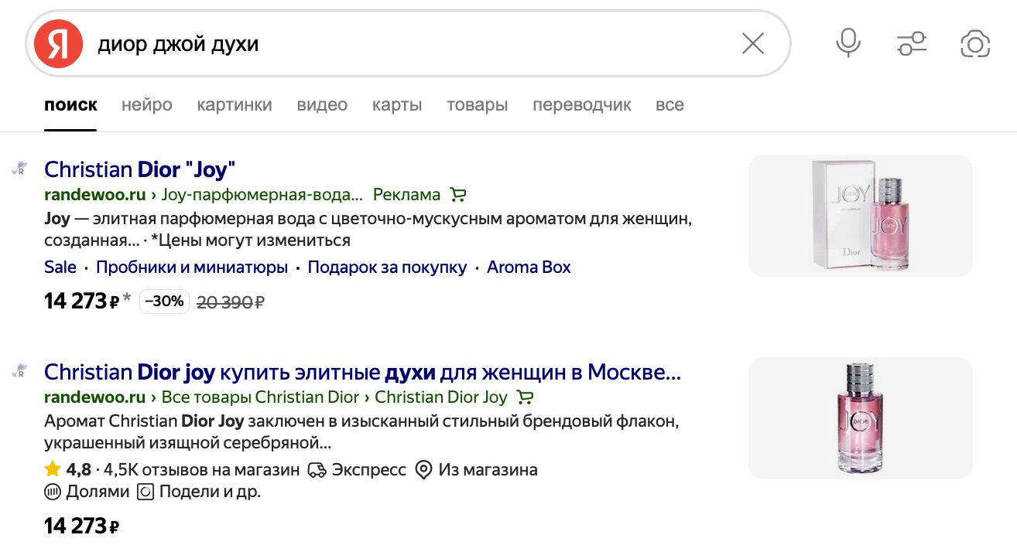Click the snippet text starting "Joy — элитная парфюмерная вода"
This screenshot has width=1017, height=552.
click(368, 230)
